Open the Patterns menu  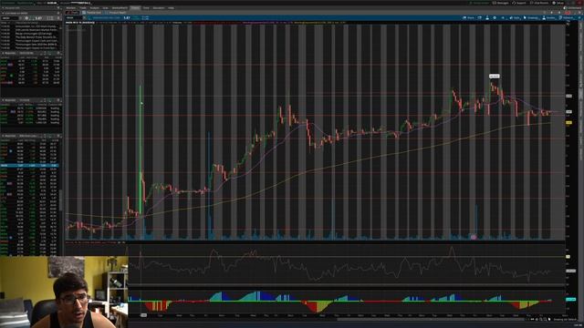[567, 18]
